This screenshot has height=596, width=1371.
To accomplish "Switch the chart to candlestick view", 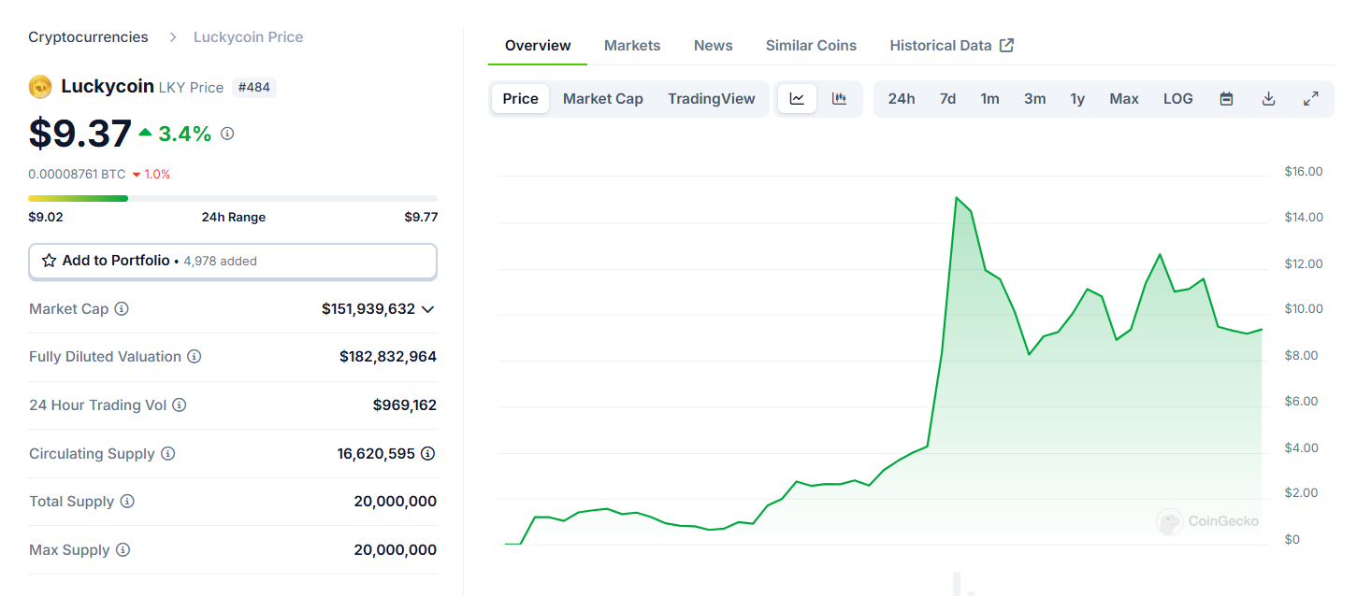I will tap(839, 98).
